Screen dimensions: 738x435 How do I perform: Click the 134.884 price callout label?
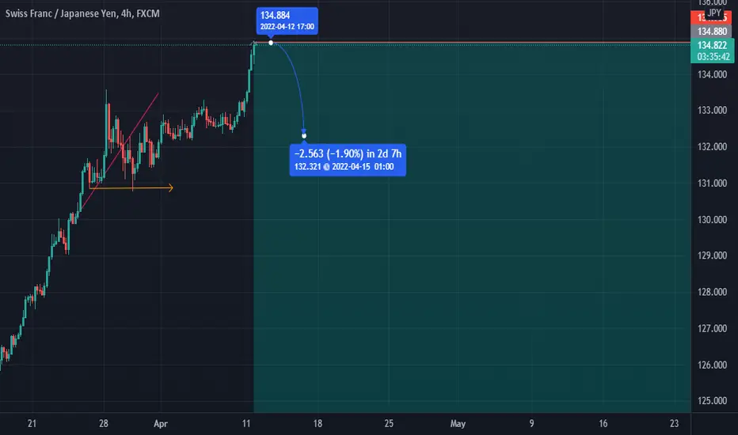pyautogui.click(x=287, y=21)
